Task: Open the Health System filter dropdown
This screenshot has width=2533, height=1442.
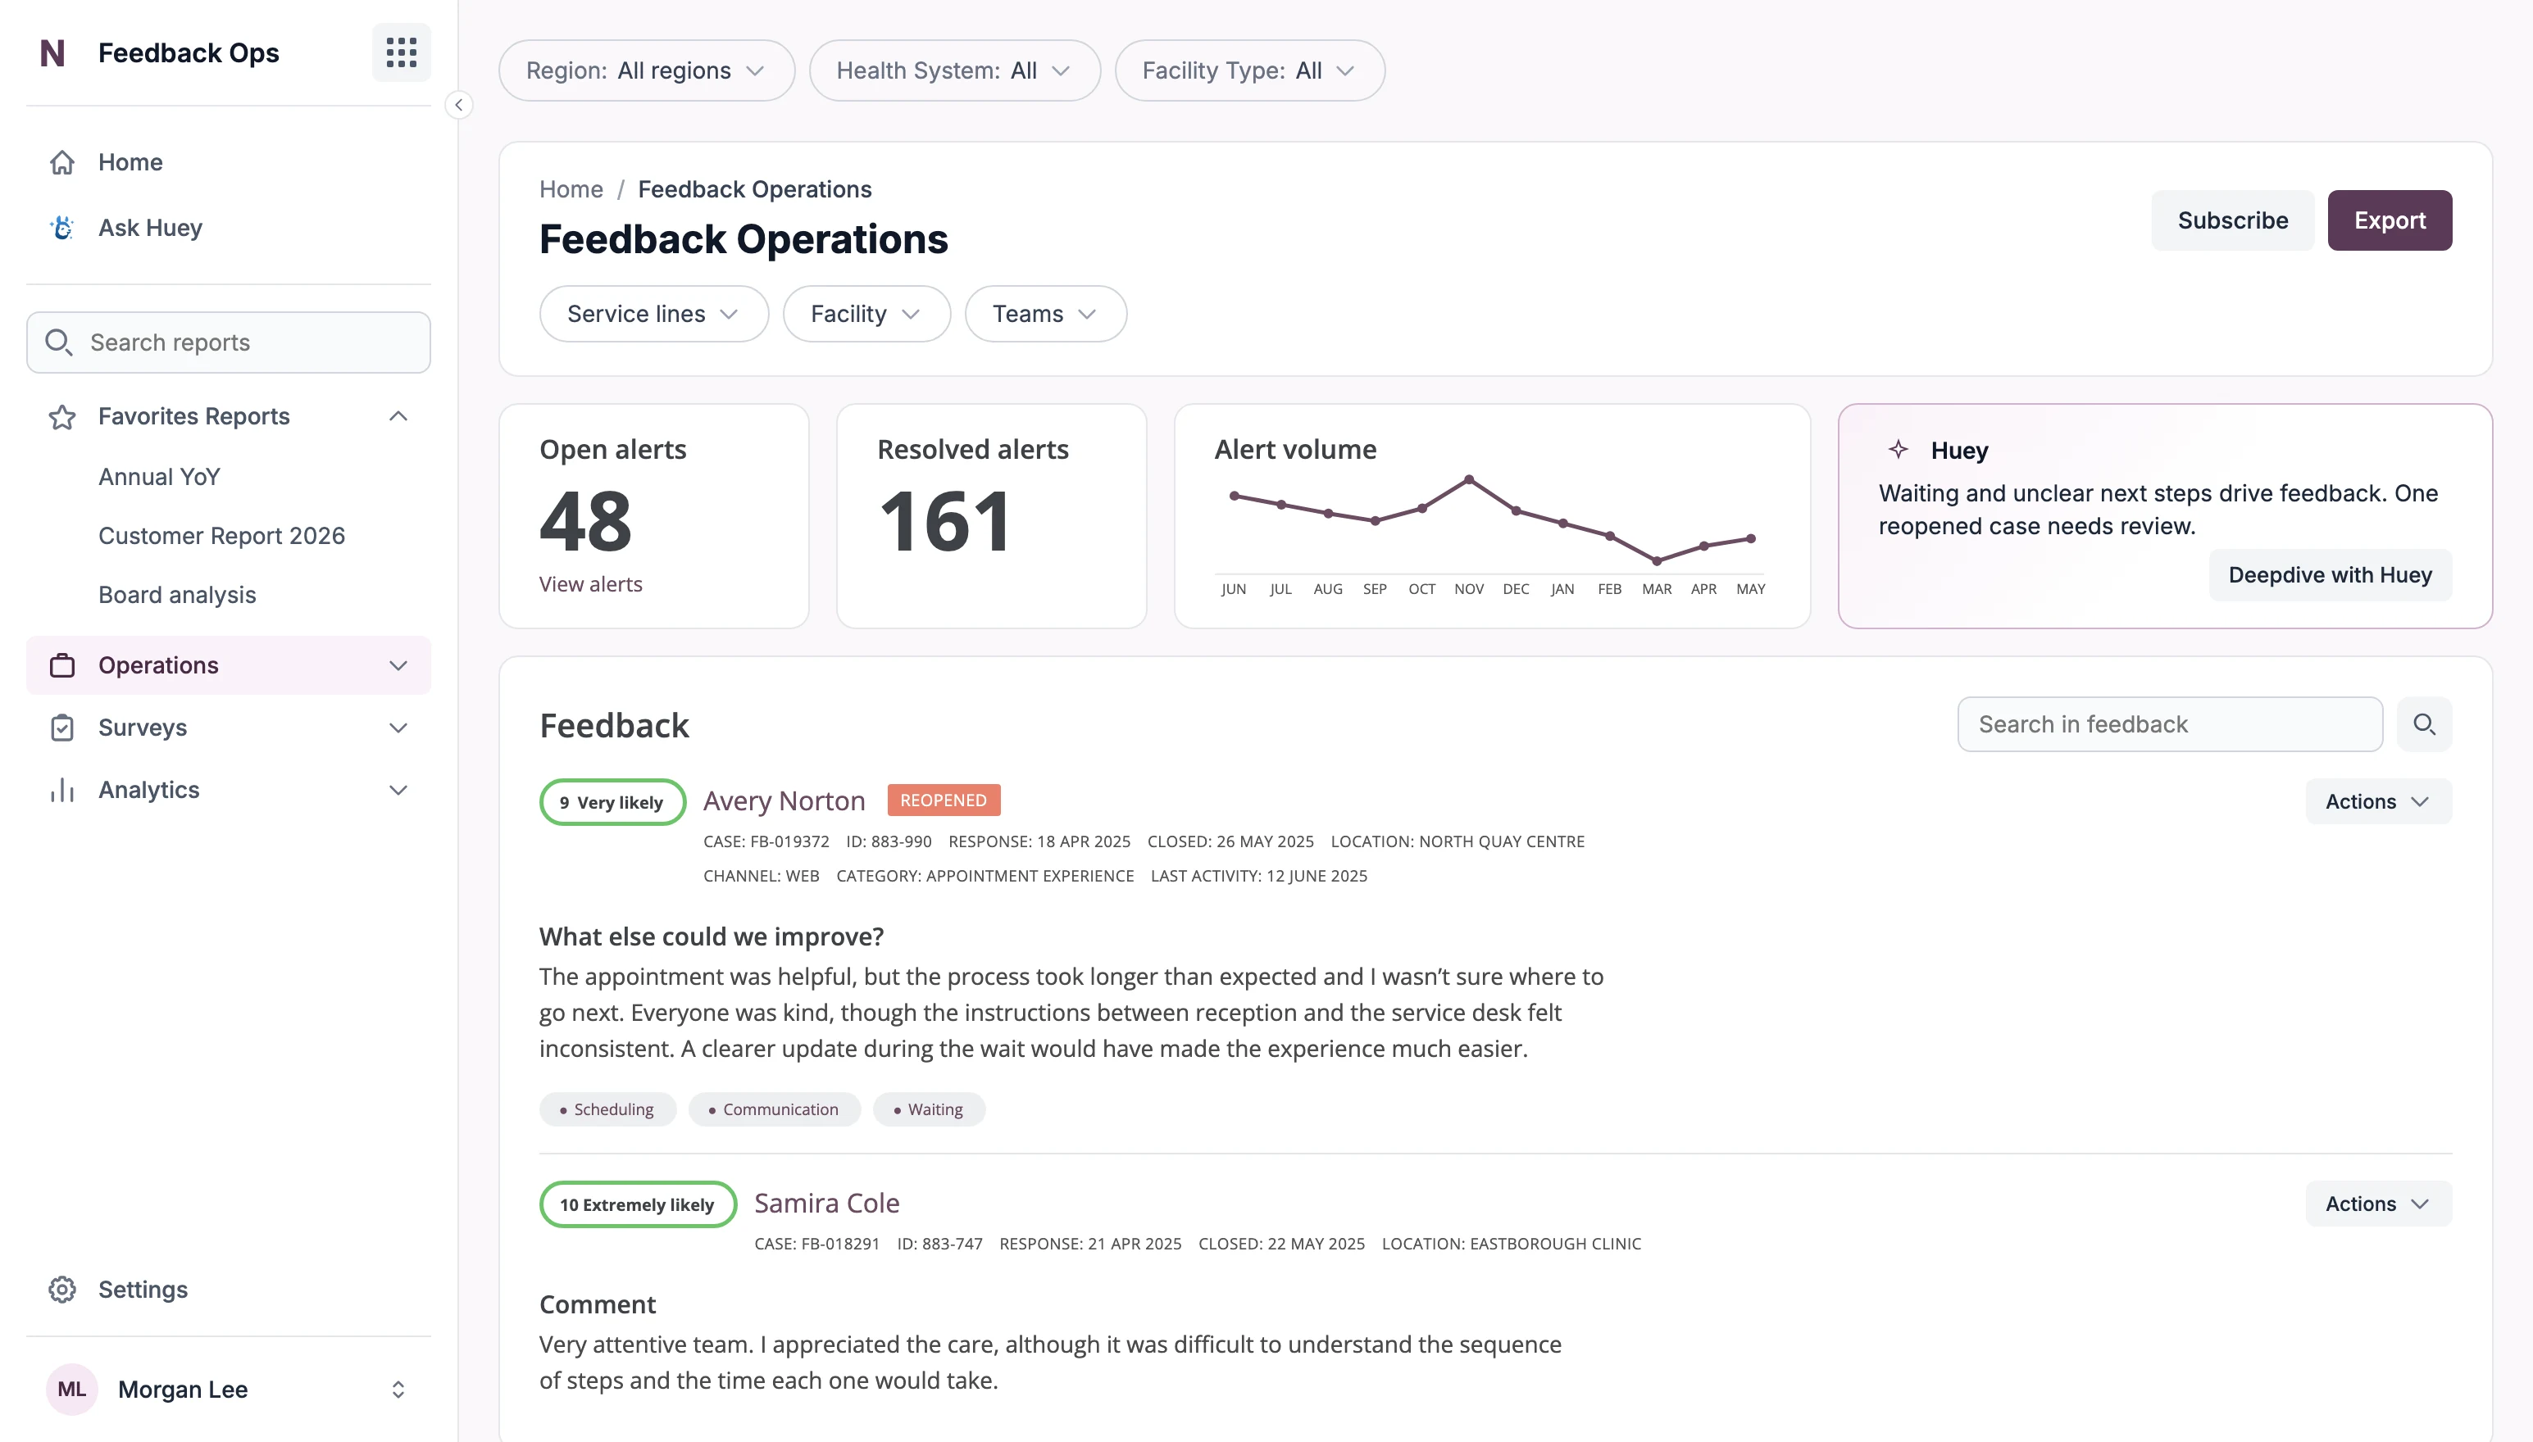Action: tap(955, 70)
